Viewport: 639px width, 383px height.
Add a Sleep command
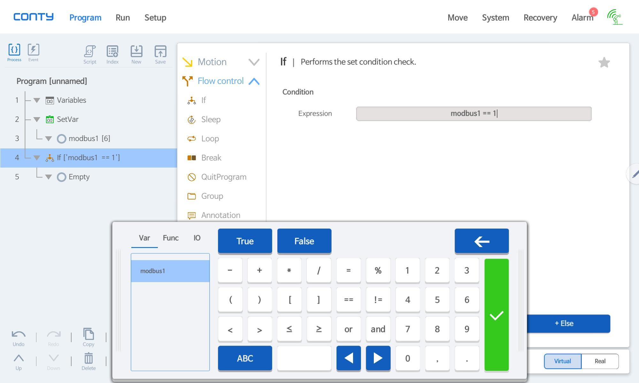click(204, 119)
